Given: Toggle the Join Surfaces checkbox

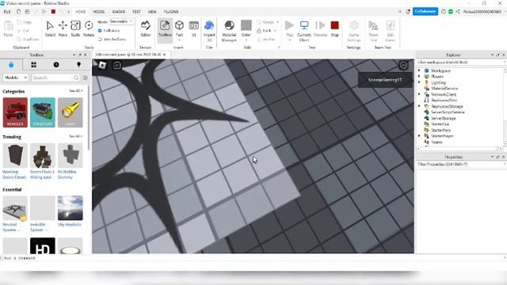Looking at the screenshot, I should click(x=100, y=39).
